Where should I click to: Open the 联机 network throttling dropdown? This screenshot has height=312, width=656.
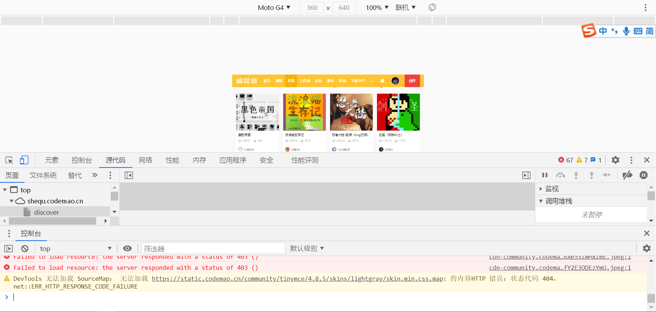(406, 7)
